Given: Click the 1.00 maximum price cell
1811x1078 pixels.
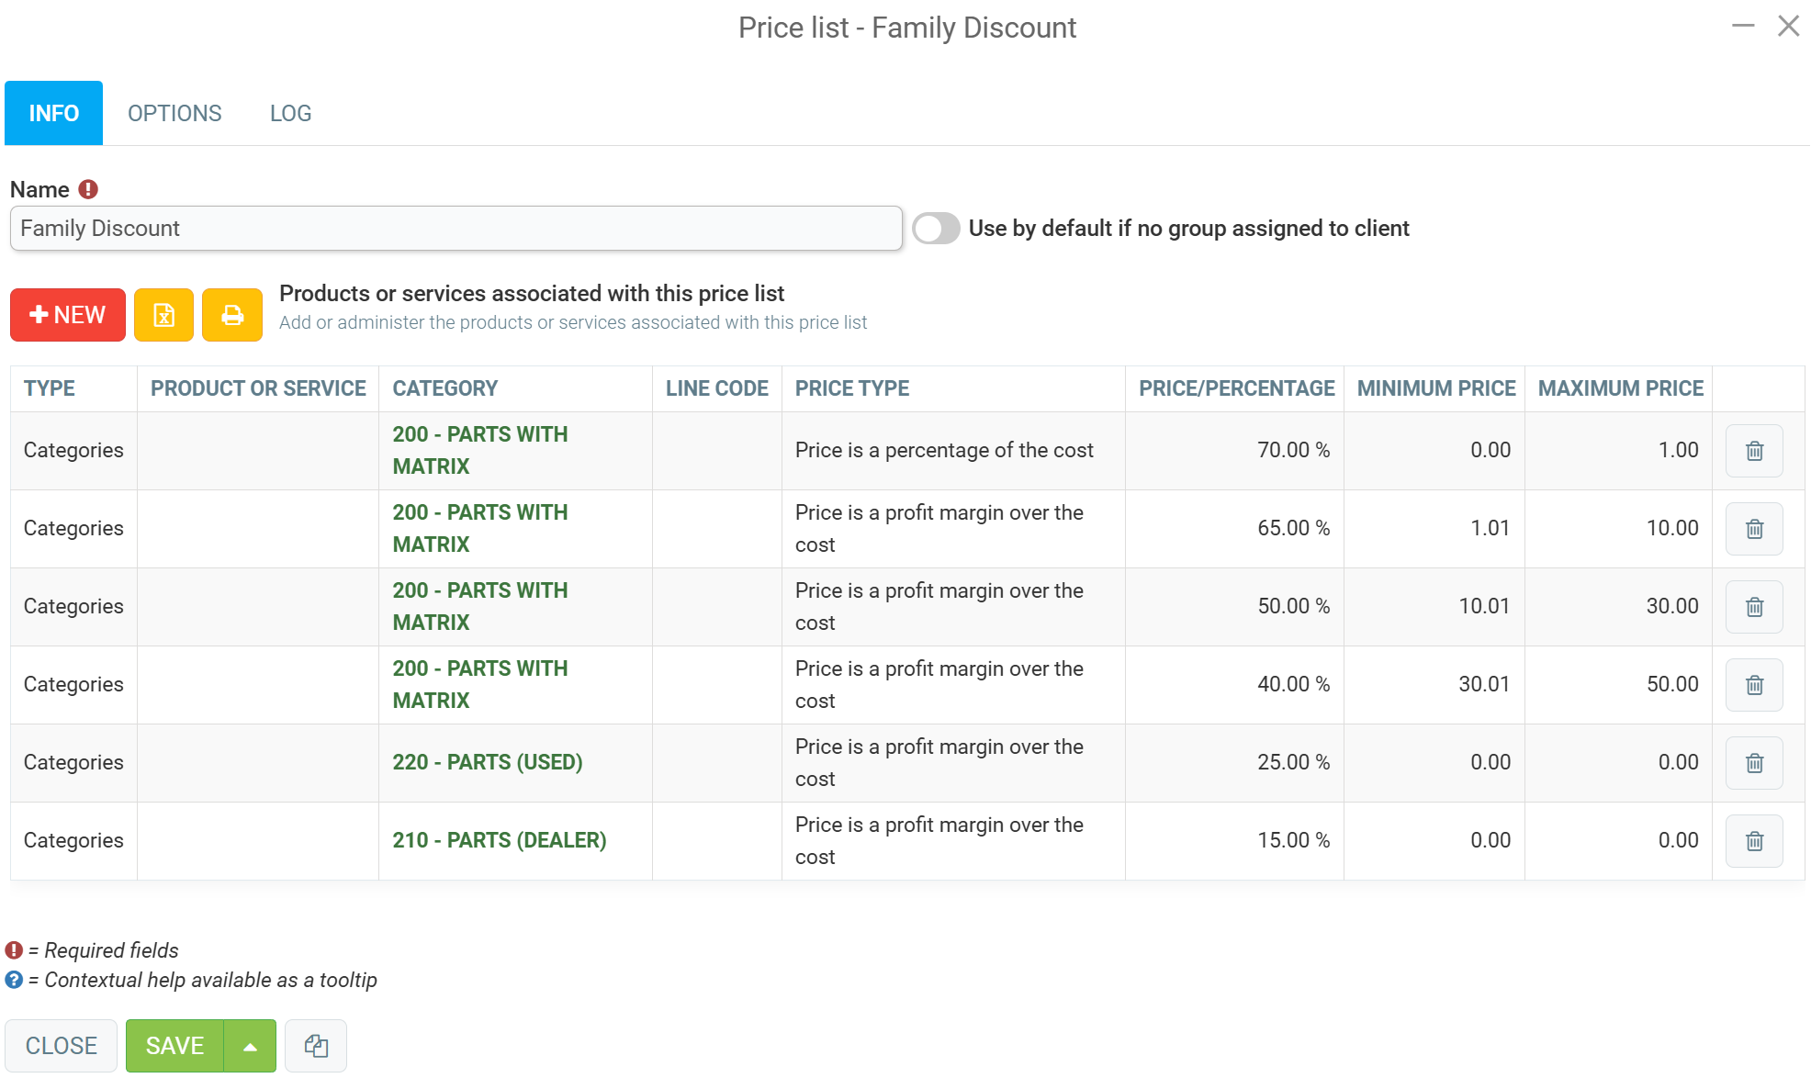Looking at the screenshot, I should (1618, 451).
